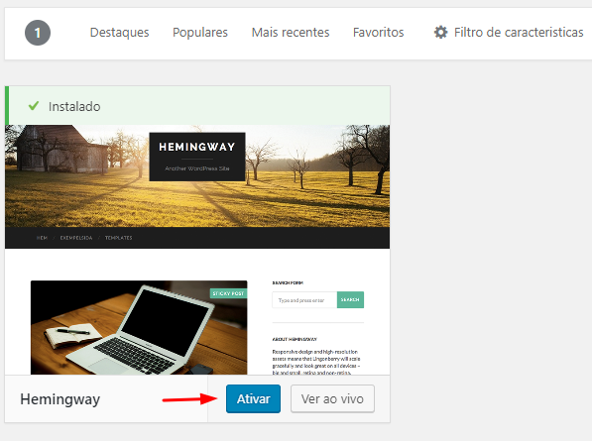Screen dimensions: 592x441
Task: Click the Hemingway theme name
Action: click(x=60, y=399)
